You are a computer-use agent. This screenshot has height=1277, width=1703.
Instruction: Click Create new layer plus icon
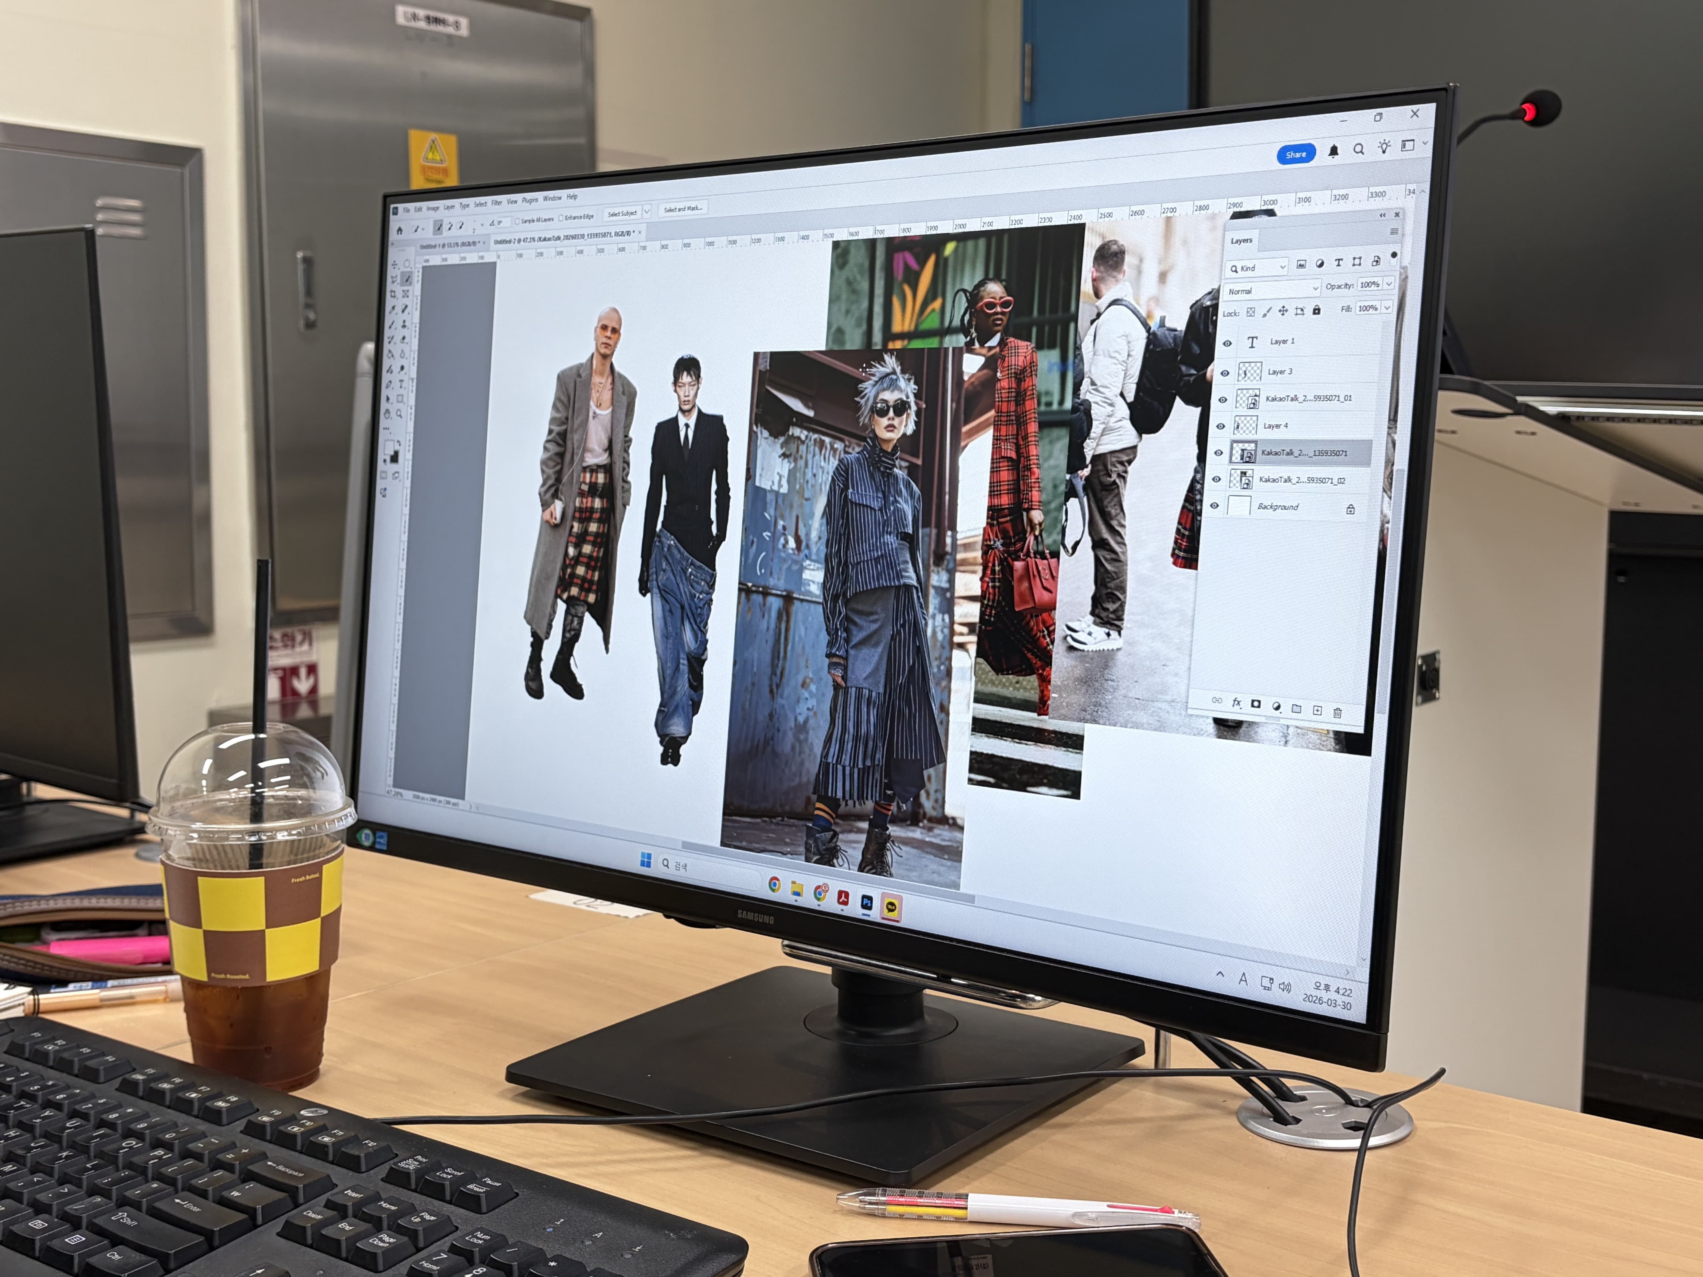(x=1317, y=710)
